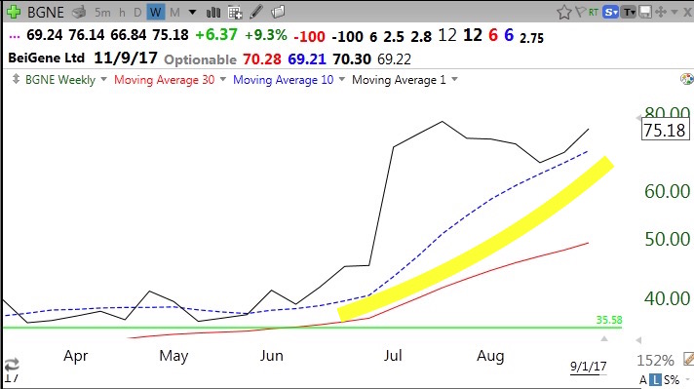Viewport: 694px width, 389px height.
Task: Switch chart to Monthly timeframe
Action: click(x=174, y=13)
